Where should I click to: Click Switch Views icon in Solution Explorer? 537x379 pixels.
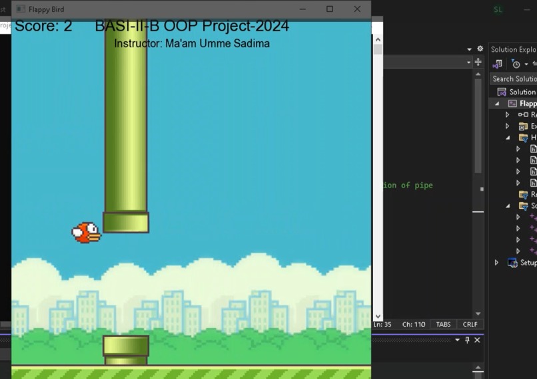497,64
